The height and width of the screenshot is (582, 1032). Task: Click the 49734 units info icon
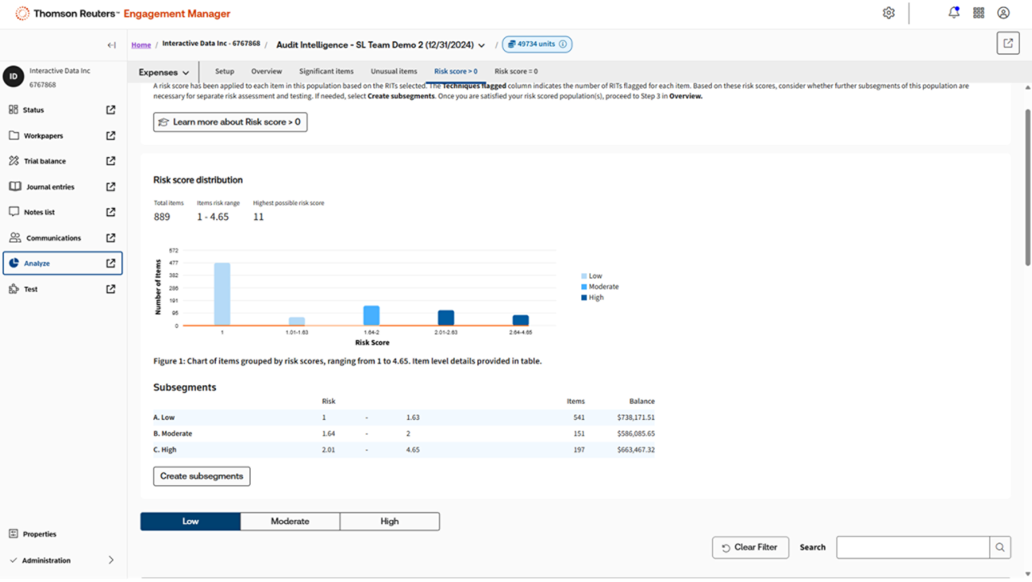point(563,44)
